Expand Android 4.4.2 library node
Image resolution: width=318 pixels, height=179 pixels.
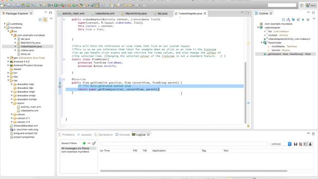[x=8, y=62]
